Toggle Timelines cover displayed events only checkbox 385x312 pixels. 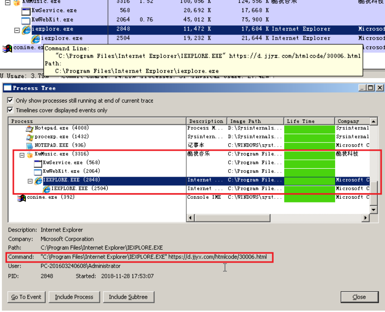click(x=10, y=110)
